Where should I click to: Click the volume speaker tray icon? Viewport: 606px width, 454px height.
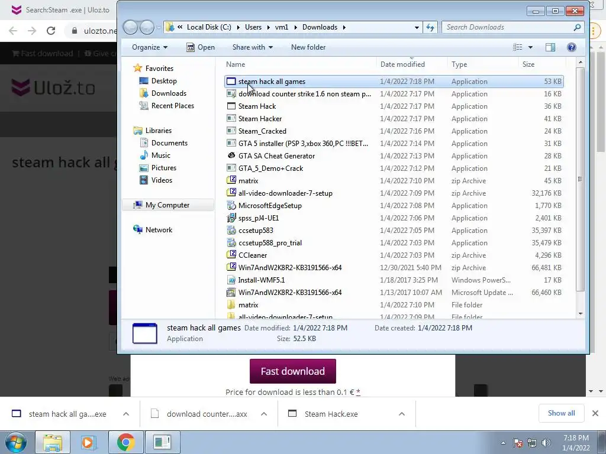coord(546,443)
